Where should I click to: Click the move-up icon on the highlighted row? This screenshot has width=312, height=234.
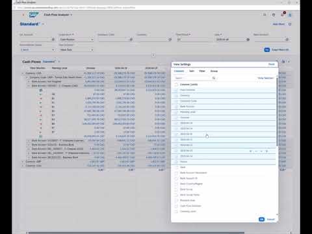coord(256,151)
